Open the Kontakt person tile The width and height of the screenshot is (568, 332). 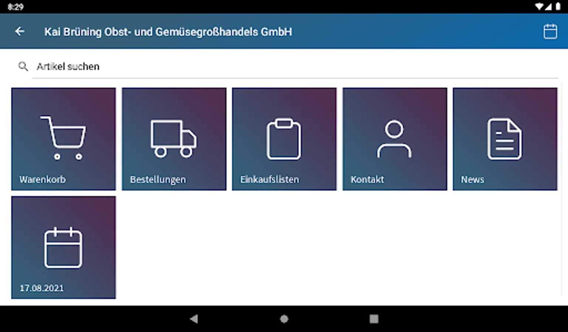pos(395,139)
